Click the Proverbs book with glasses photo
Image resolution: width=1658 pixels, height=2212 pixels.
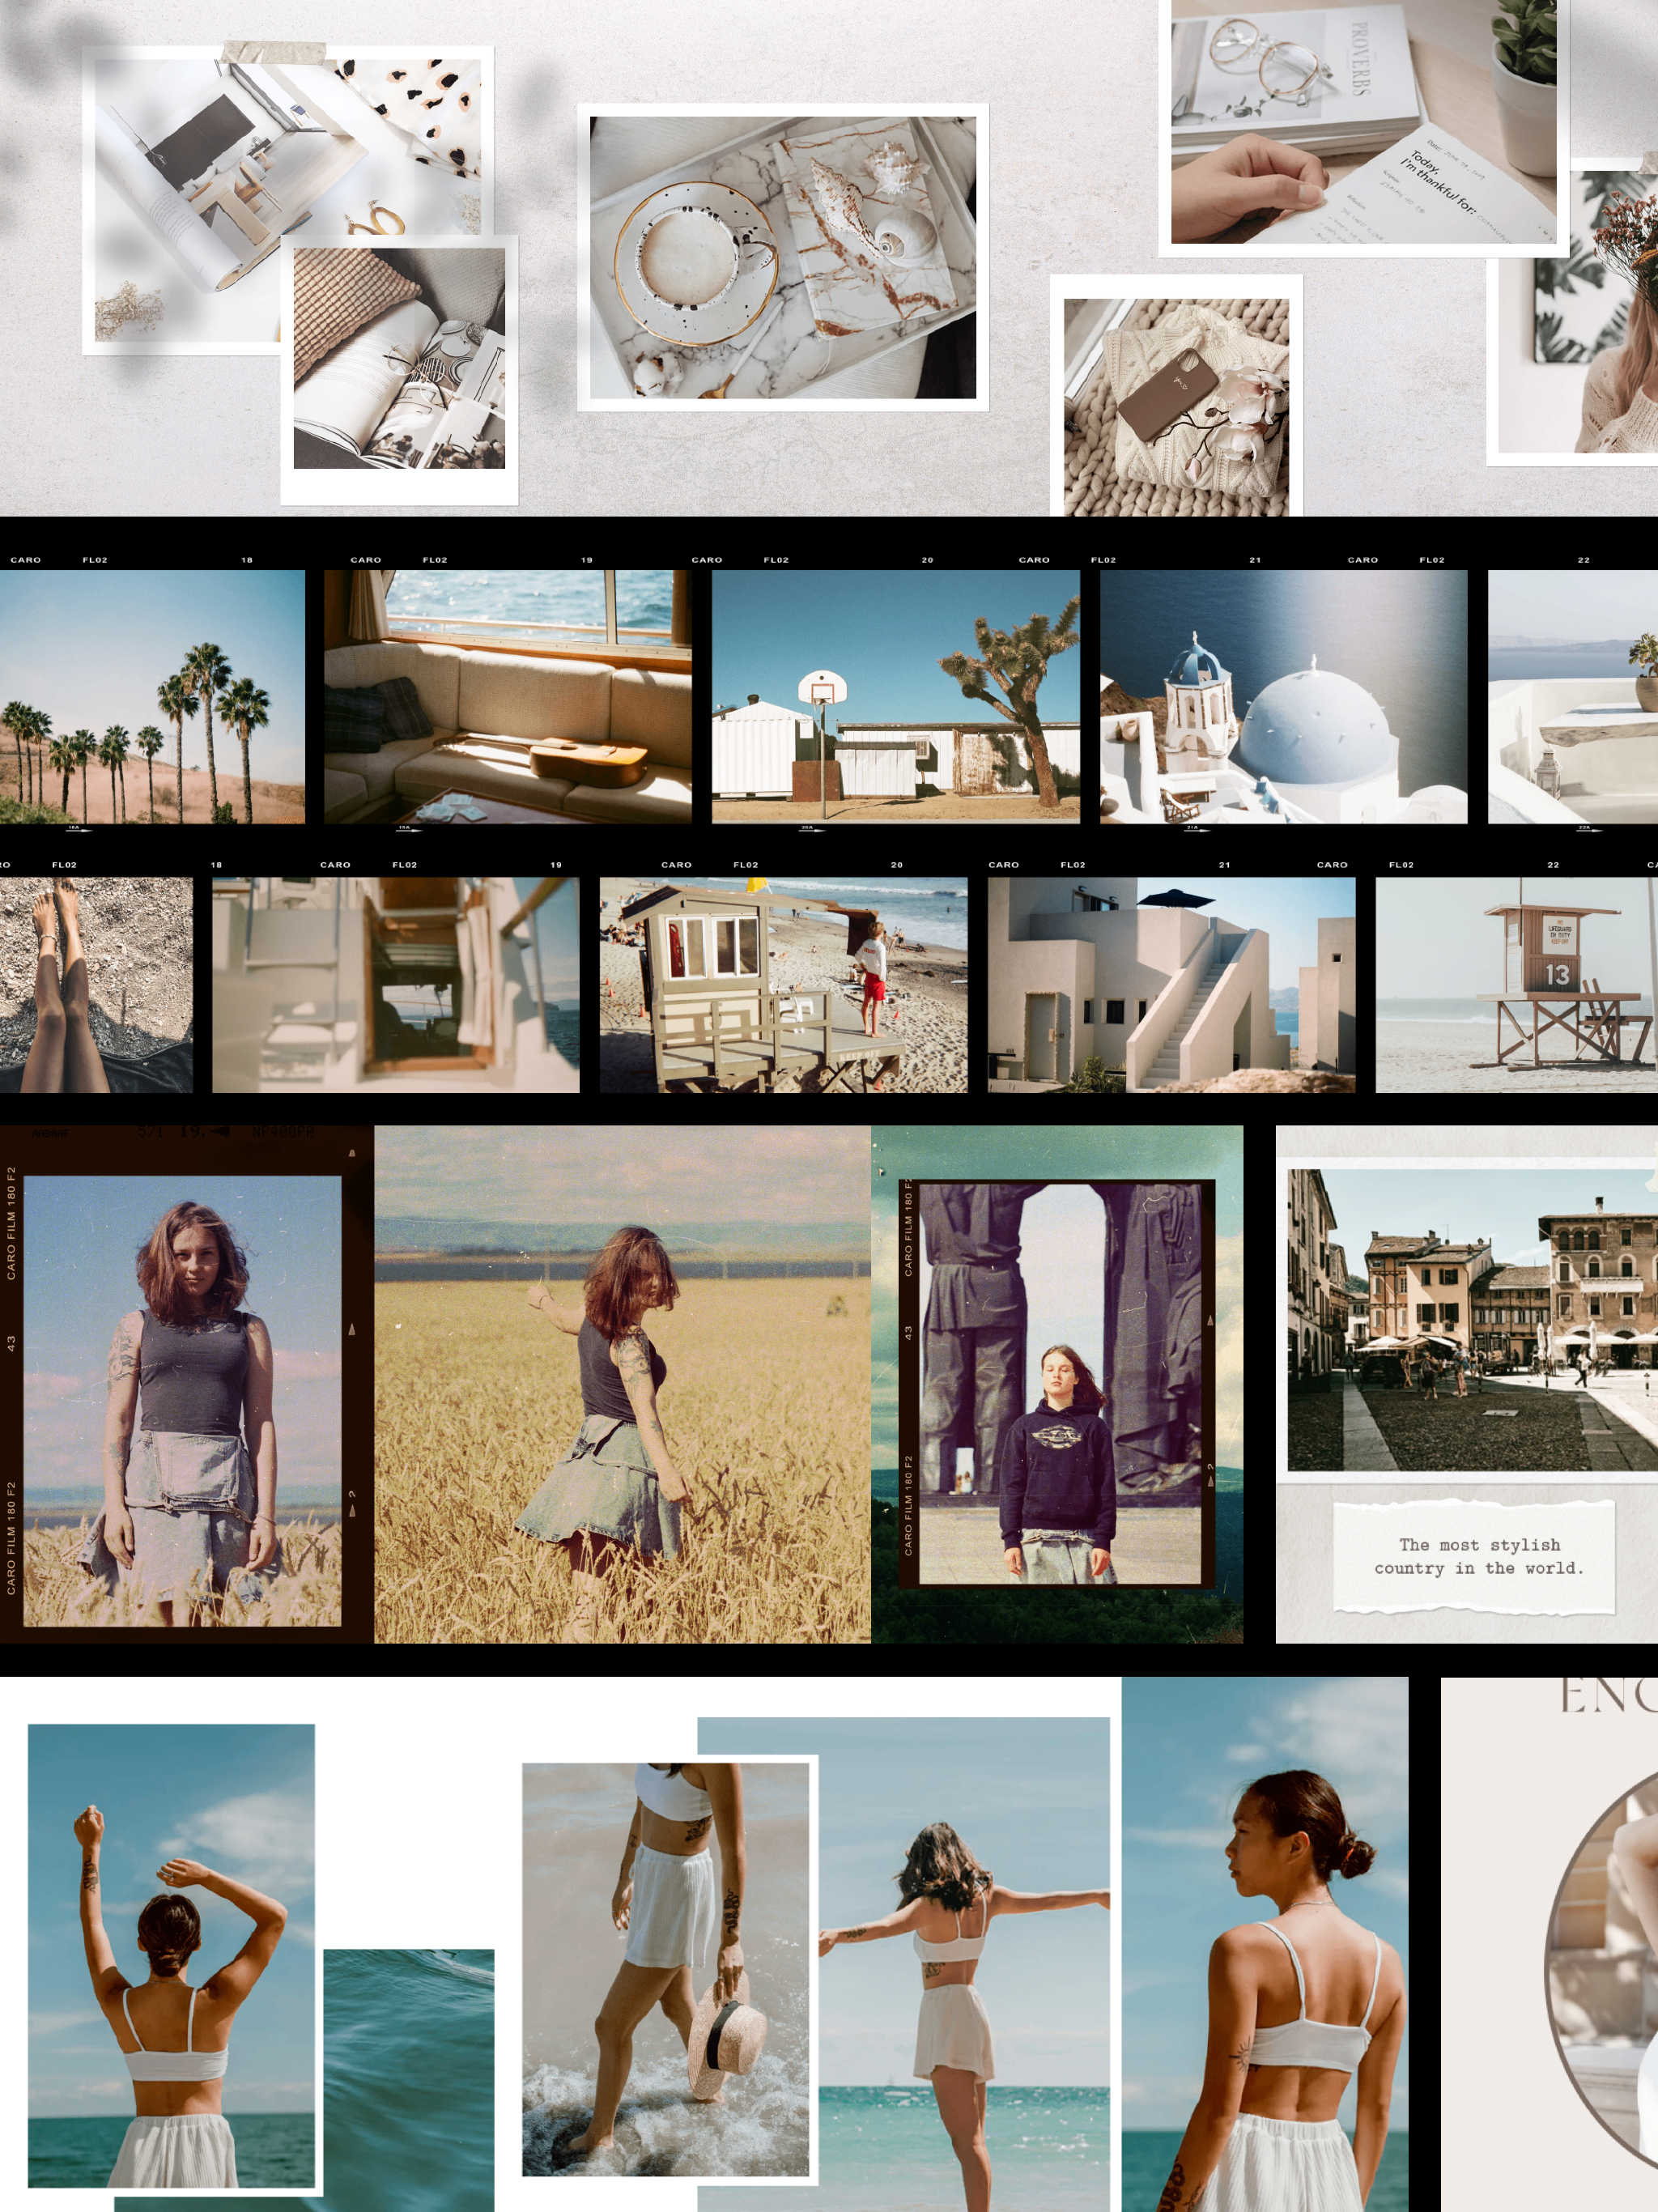1363,122
